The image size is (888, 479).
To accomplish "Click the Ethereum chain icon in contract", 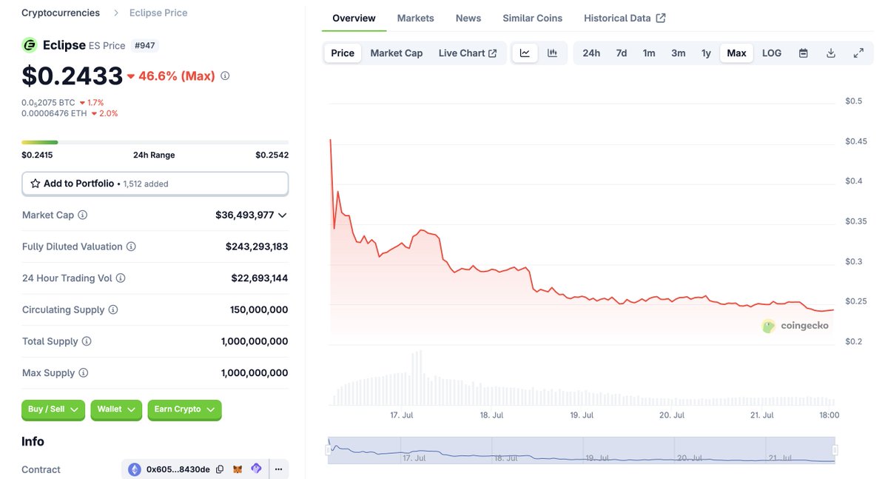I will tap(135, 469).
